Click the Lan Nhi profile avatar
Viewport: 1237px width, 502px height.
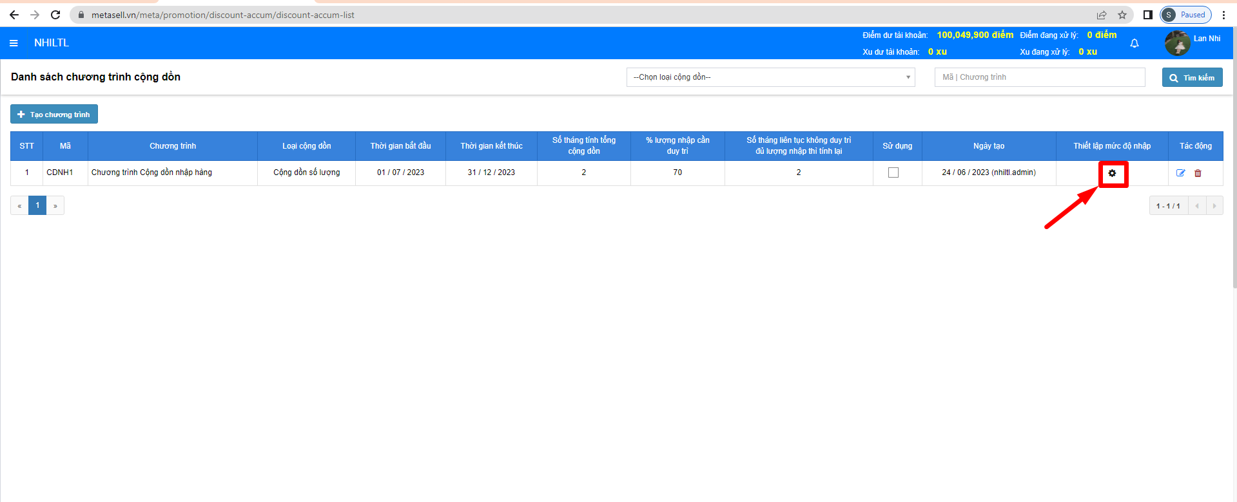pyautogui.click(x=1177, y=43)
